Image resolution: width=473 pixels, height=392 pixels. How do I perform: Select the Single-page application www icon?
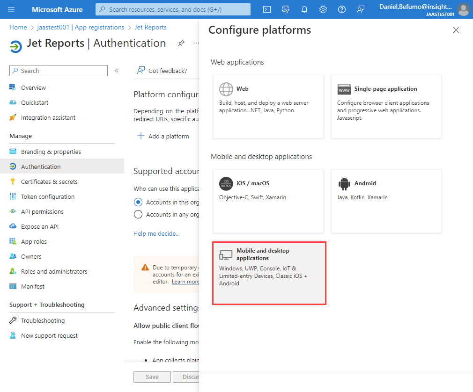tap(344, 89)
